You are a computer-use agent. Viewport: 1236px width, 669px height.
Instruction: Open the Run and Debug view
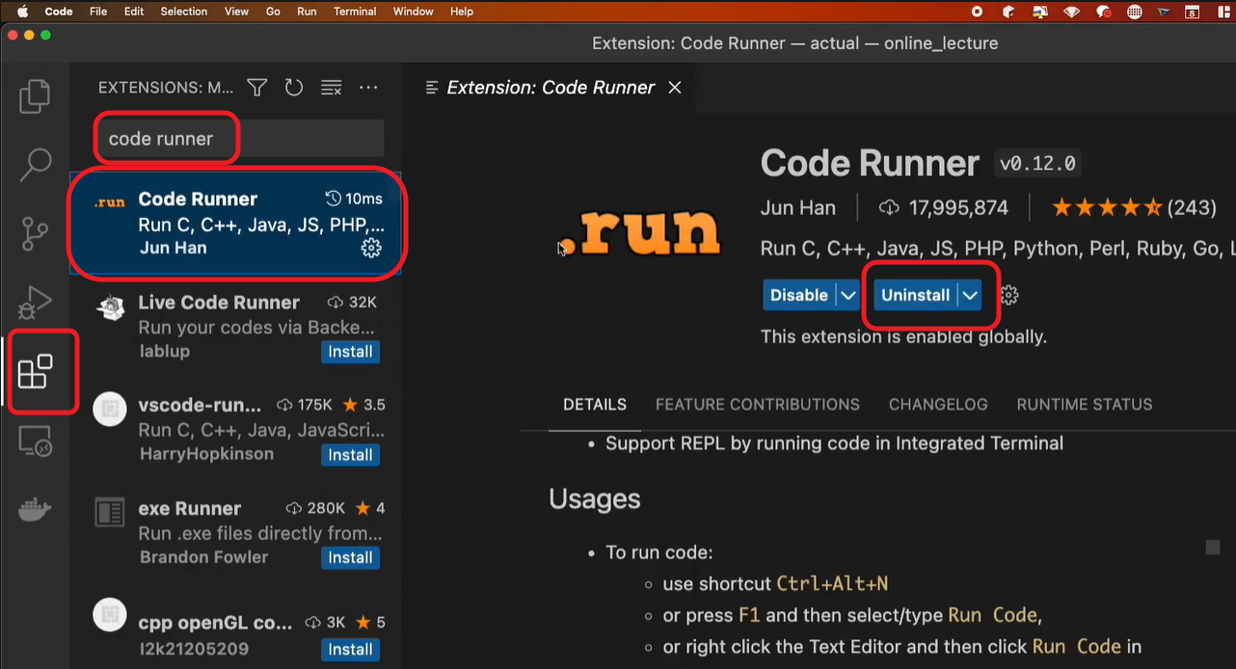[36, 302]
